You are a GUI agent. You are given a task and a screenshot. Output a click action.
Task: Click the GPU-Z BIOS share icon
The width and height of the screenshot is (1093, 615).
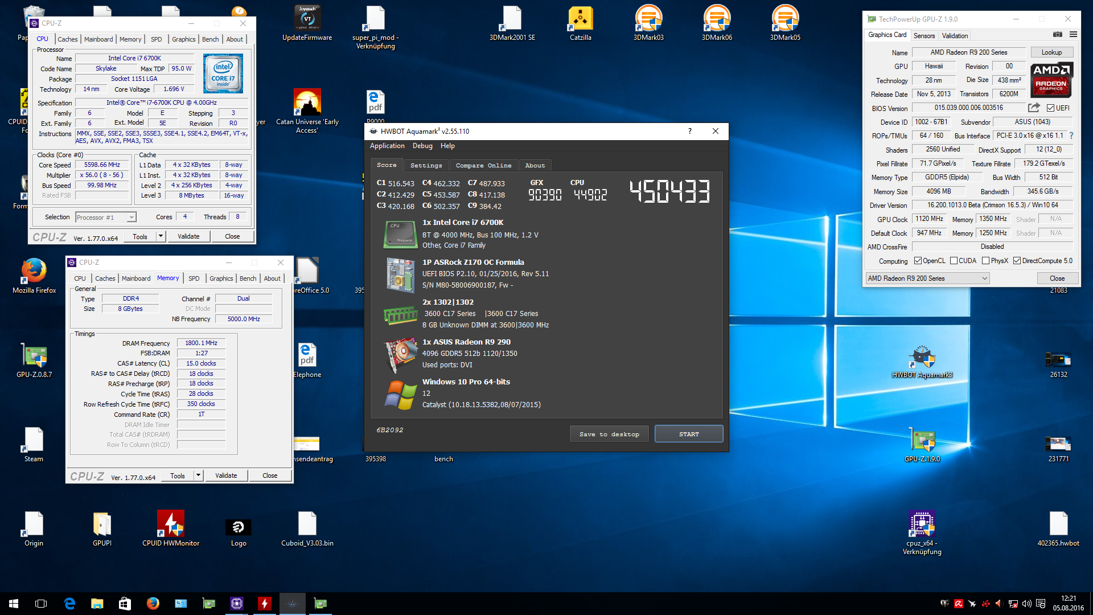tap(1034, 108)
